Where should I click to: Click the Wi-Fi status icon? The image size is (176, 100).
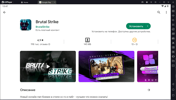(162, 6)
